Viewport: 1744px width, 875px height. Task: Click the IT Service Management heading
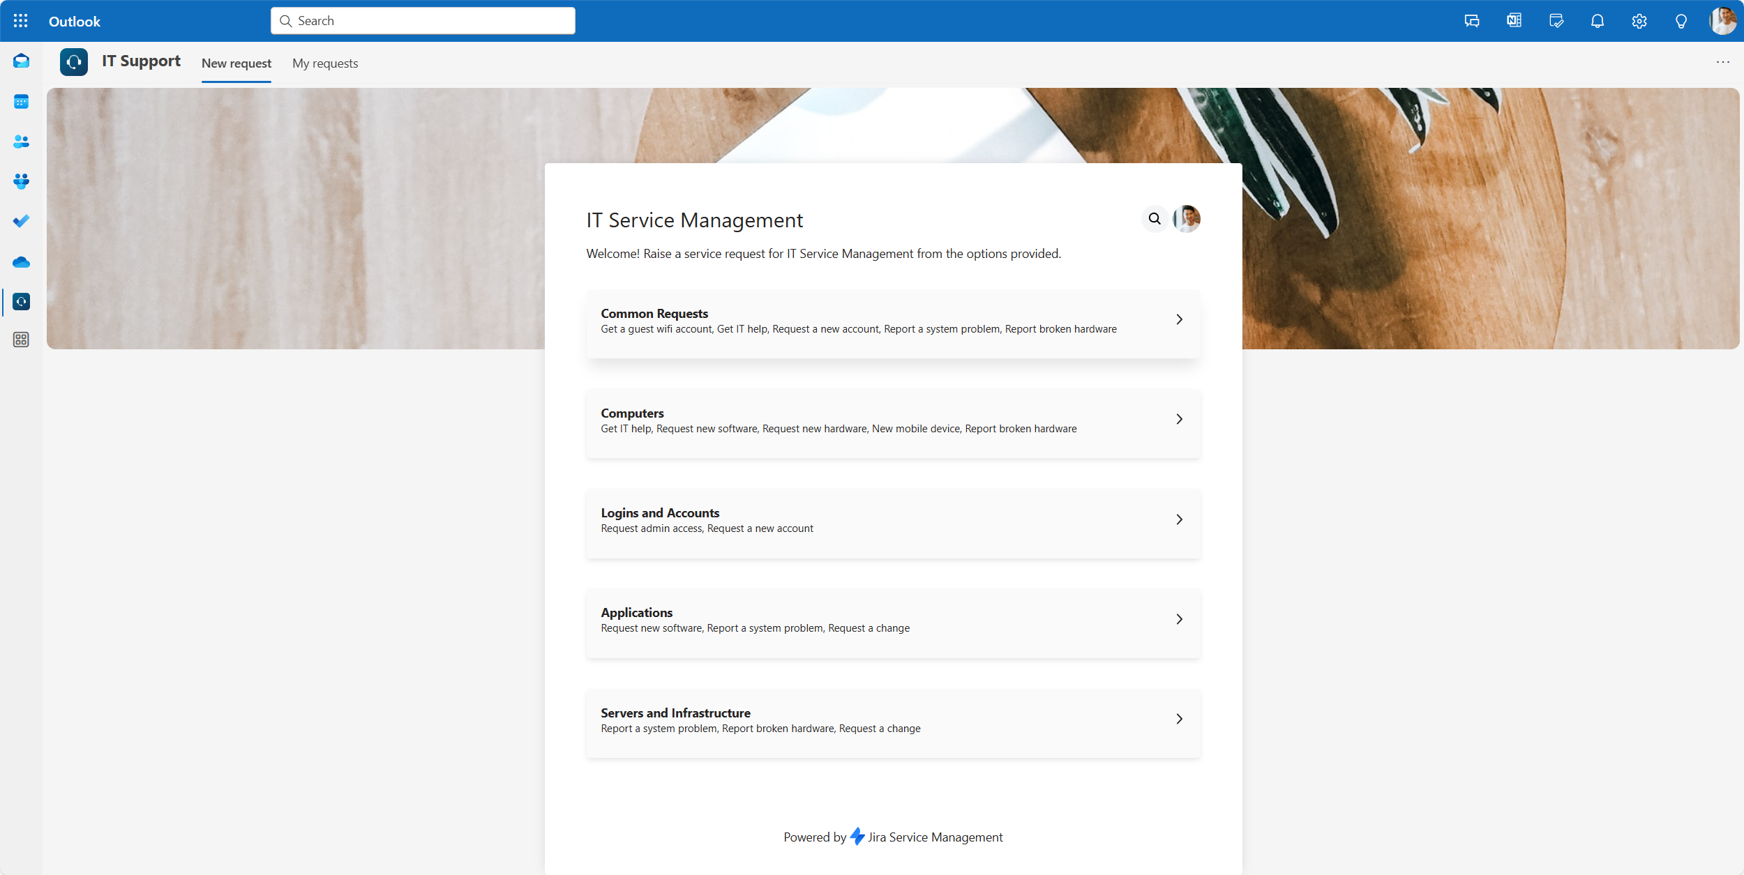pos(695,220)
